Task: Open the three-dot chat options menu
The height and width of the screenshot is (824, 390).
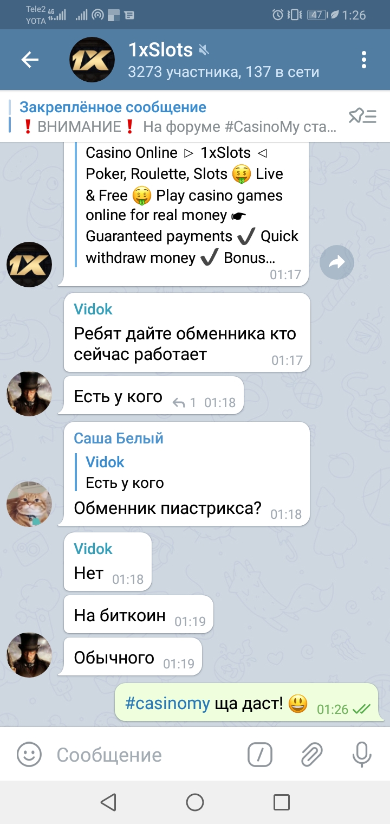Action: (x=364, y=60)
